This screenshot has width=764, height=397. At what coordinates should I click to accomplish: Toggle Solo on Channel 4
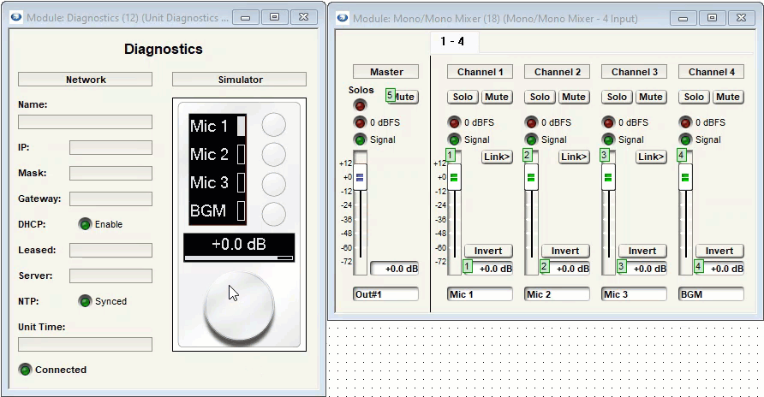(694, 97)
